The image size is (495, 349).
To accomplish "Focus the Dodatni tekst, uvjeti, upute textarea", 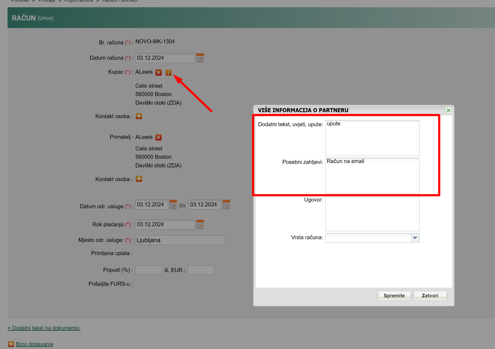I will [372, 138].
